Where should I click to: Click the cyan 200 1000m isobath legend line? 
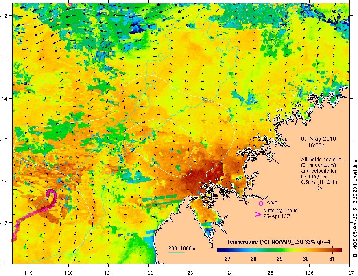[177, 252]
